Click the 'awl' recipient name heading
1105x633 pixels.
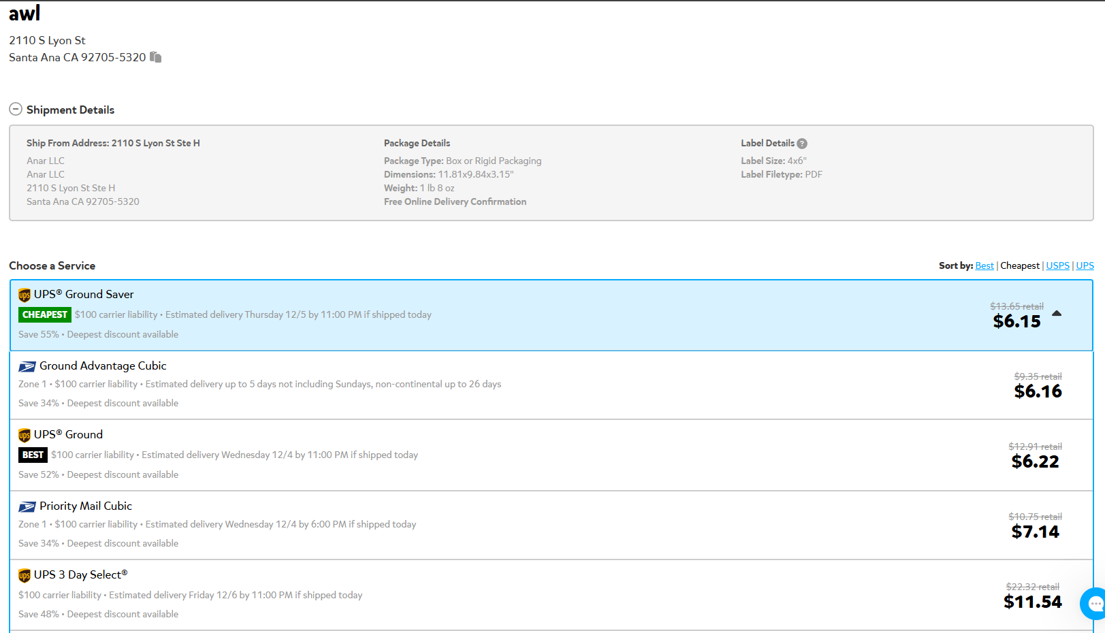coord(25,13)
